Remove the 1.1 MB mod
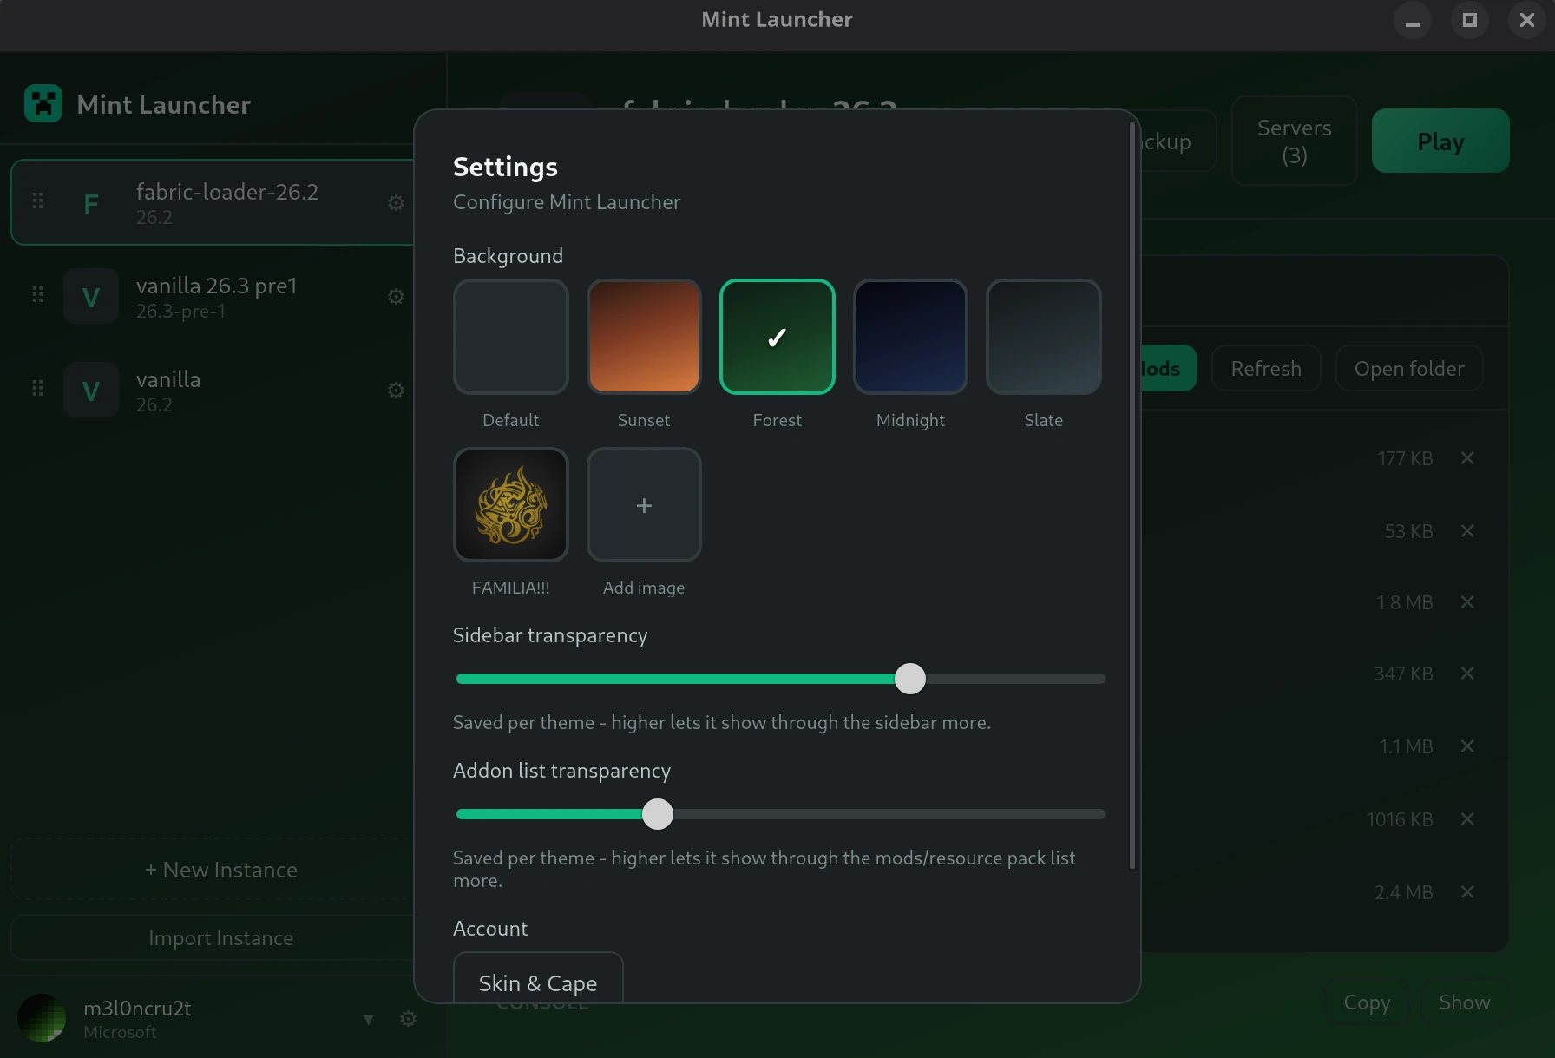The image size is (1555, 1058). click(1467, 746)
